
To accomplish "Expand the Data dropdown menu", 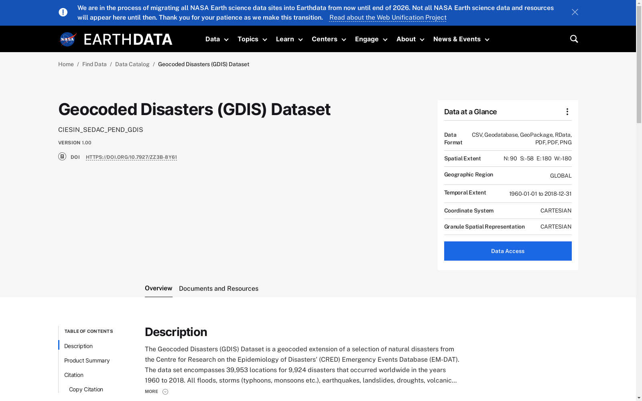I will pos(217,39).
